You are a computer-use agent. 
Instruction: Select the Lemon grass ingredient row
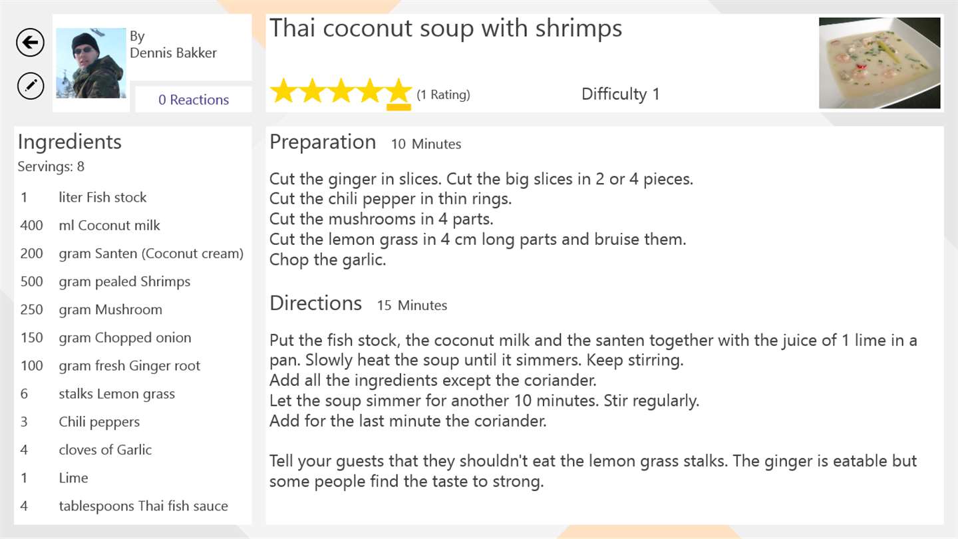tap(116, 394)
